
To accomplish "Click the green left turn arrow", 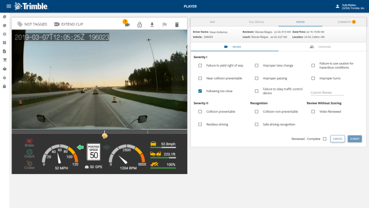I will pyautogui.click(x=80, y=148).
